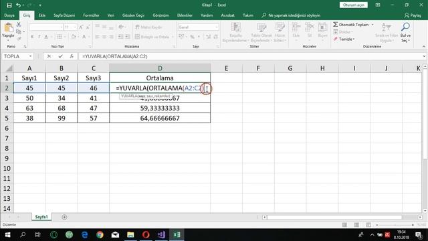Click the Copy icon in Pano group
Screen dimensions: 428x241
(x=19, y=31)
